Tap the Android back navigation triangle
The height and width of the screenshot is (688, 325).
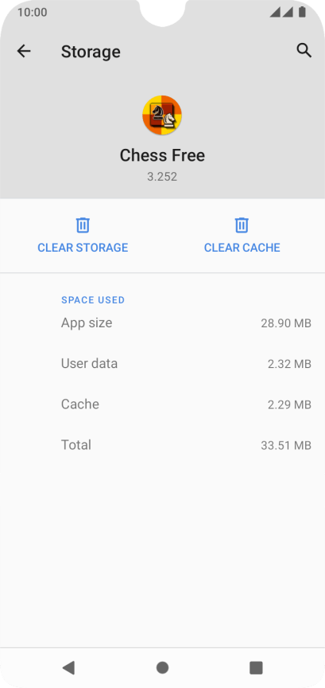(68, 668)
